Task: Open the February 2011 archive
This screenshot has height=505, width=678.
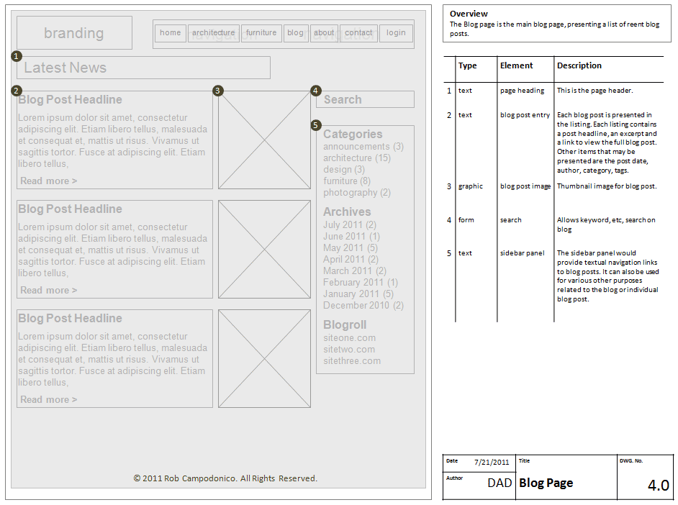Action: tap(361, 283)
